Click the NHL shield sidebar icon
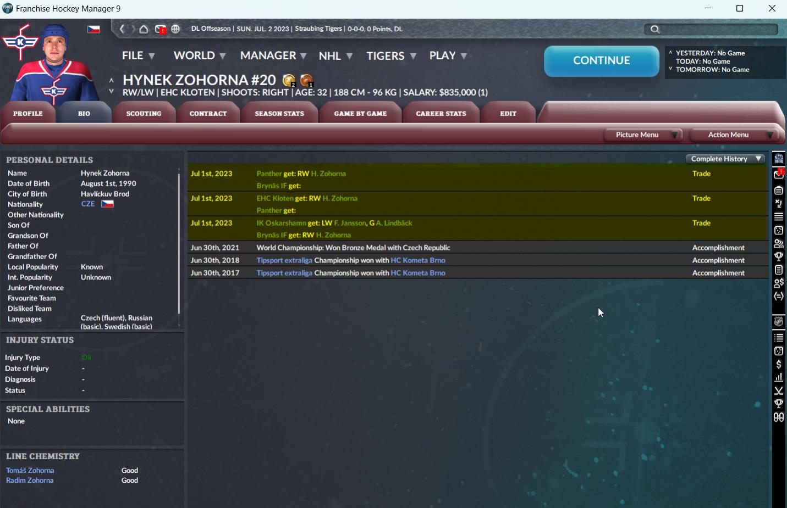 (779, 322)
